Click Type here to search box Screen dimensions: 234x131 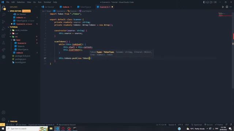[x=27, y=128]
